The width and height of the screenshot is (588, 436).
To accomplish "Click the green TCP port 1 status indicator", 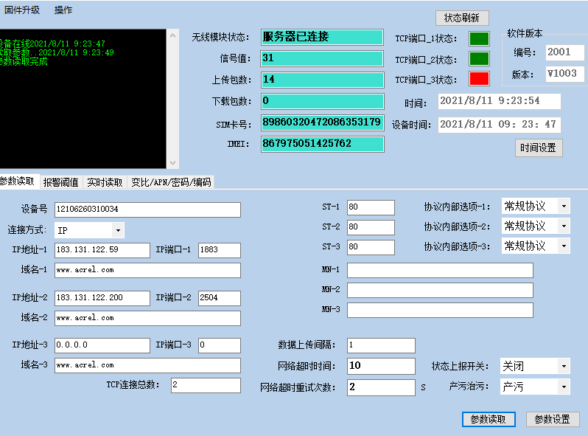I will click(x=479, y=39).
